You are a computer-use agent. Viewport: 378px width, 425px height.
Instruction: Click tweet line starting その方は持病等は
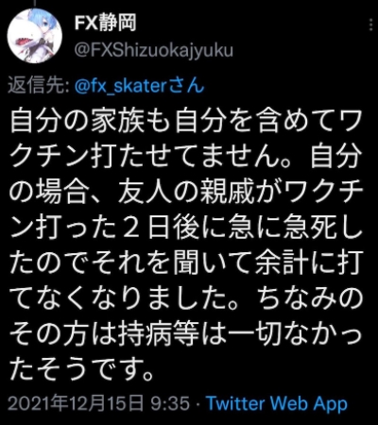(x=186, y=332)
